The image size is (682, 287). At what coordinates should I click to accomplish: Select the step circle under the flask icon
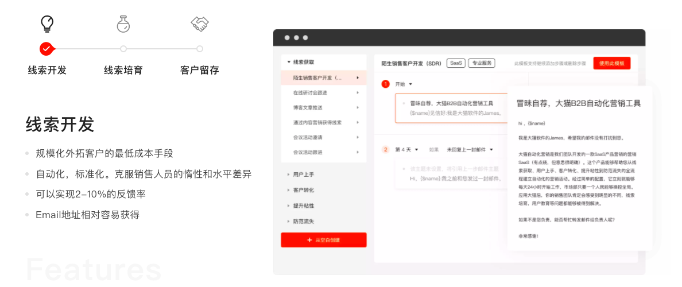(123, 49)
